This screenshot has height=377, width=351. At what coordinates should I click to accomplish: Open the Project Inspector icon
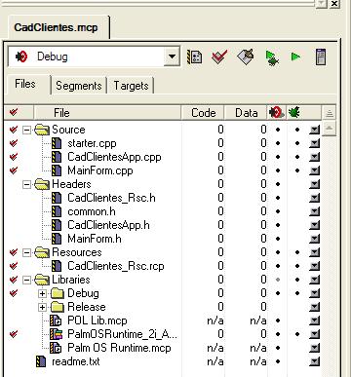click(x=321, y=57)
